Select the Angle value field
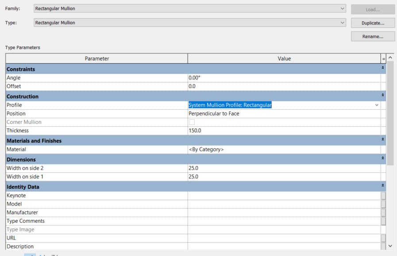Image resolution: width=397 pixels, height=256 pixels. point(266,77)
